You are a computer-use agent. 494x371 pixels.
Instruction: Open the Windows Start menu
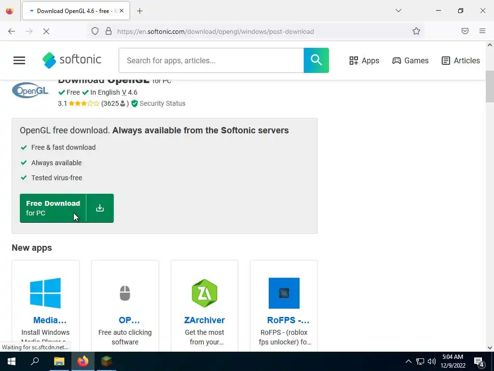click(12, 361)
